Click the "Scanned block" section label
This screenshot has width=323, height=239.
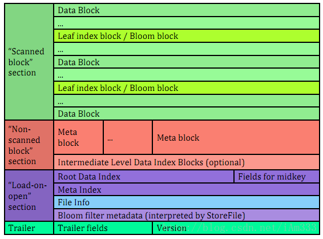(x=29, y=62)
